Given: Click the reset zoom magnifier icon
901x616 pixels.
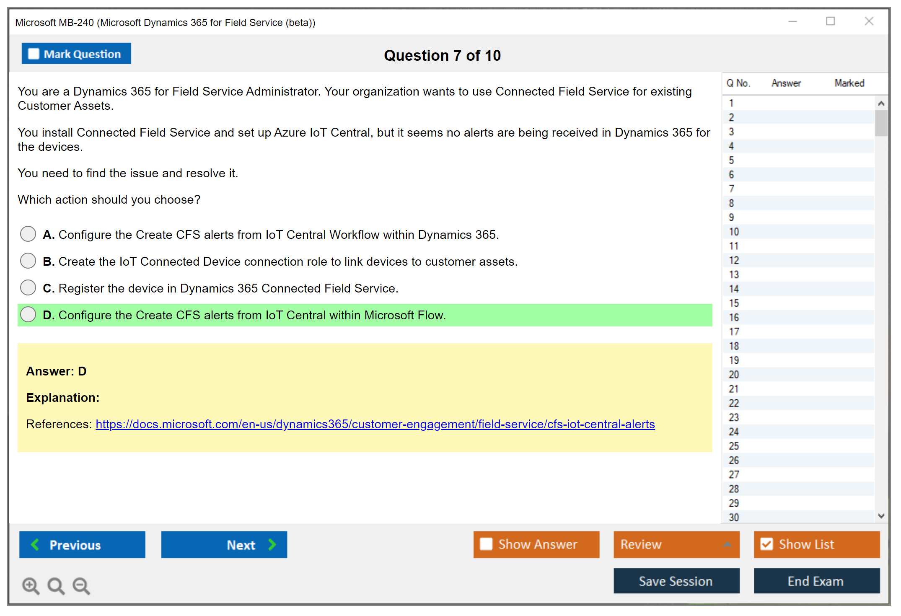Looking at the screenshot, I should pos(56,585).
